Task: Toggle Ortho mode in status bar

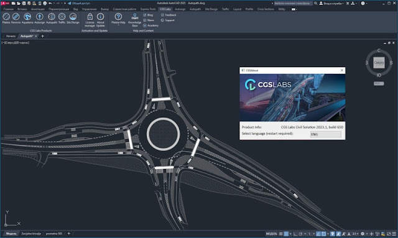Action: (x=295, y=234)
